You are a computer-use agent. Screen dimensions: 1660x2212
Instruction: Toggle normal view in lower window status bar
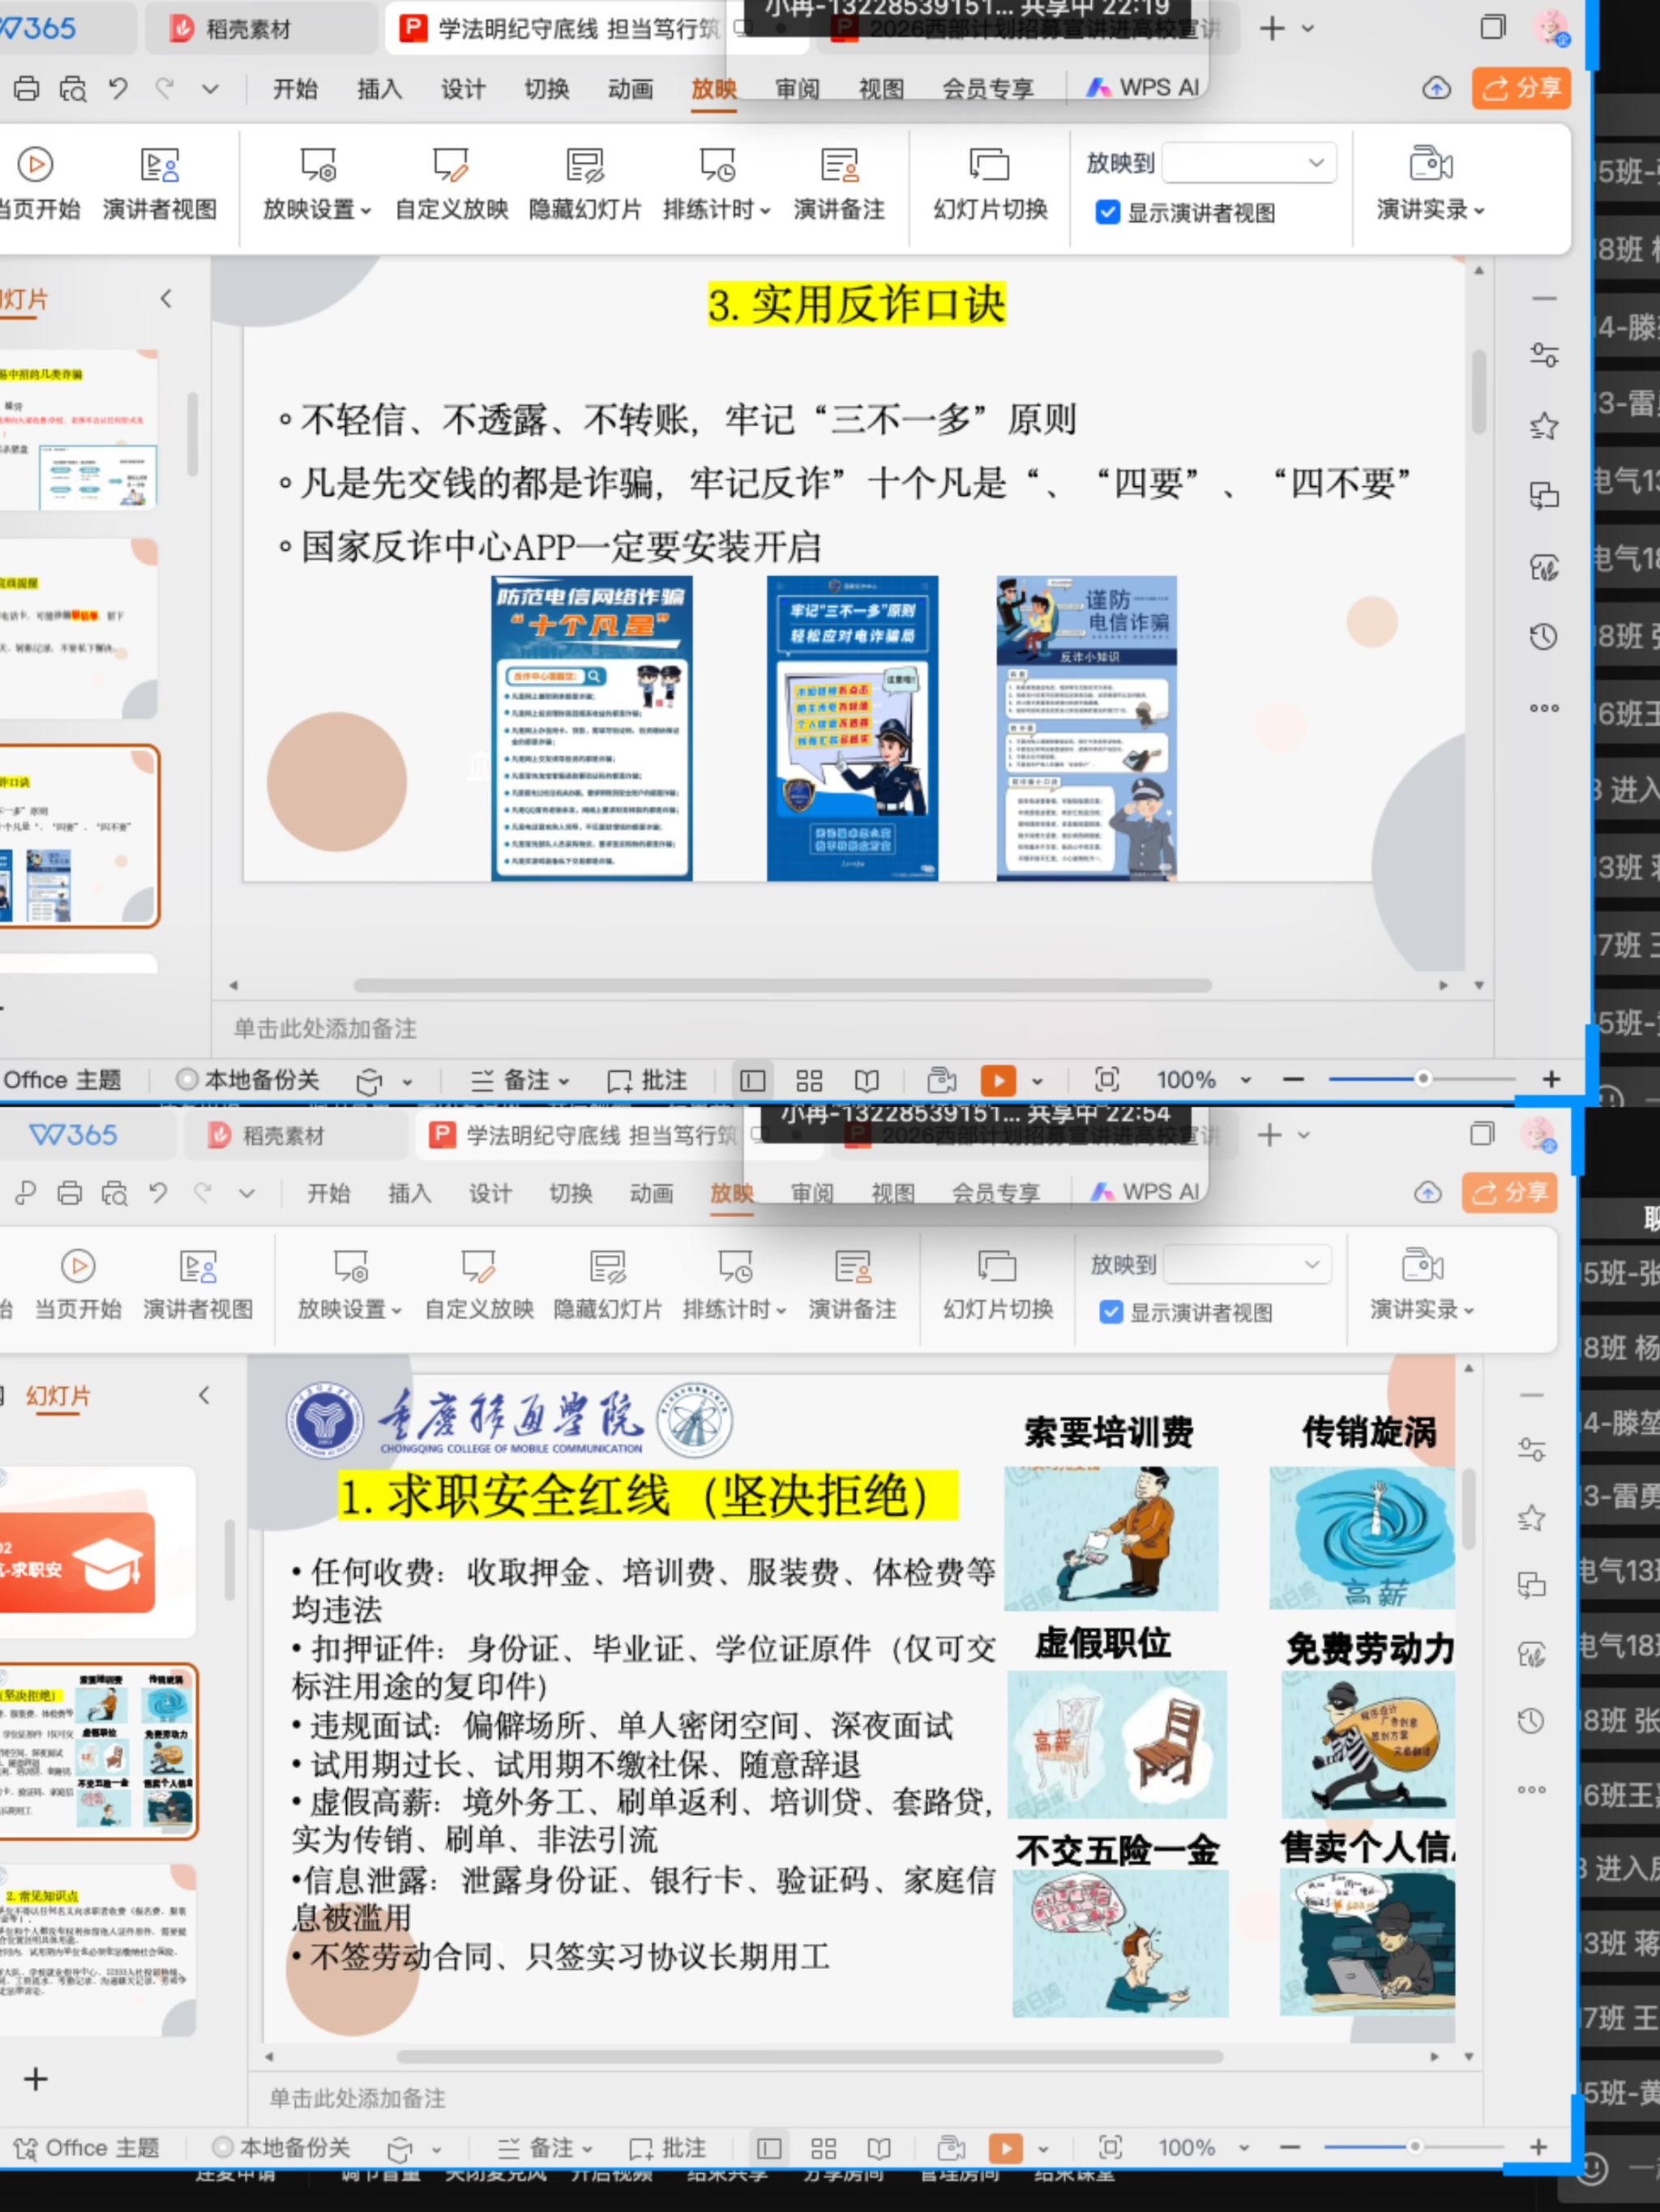[x=768, y=2148]
